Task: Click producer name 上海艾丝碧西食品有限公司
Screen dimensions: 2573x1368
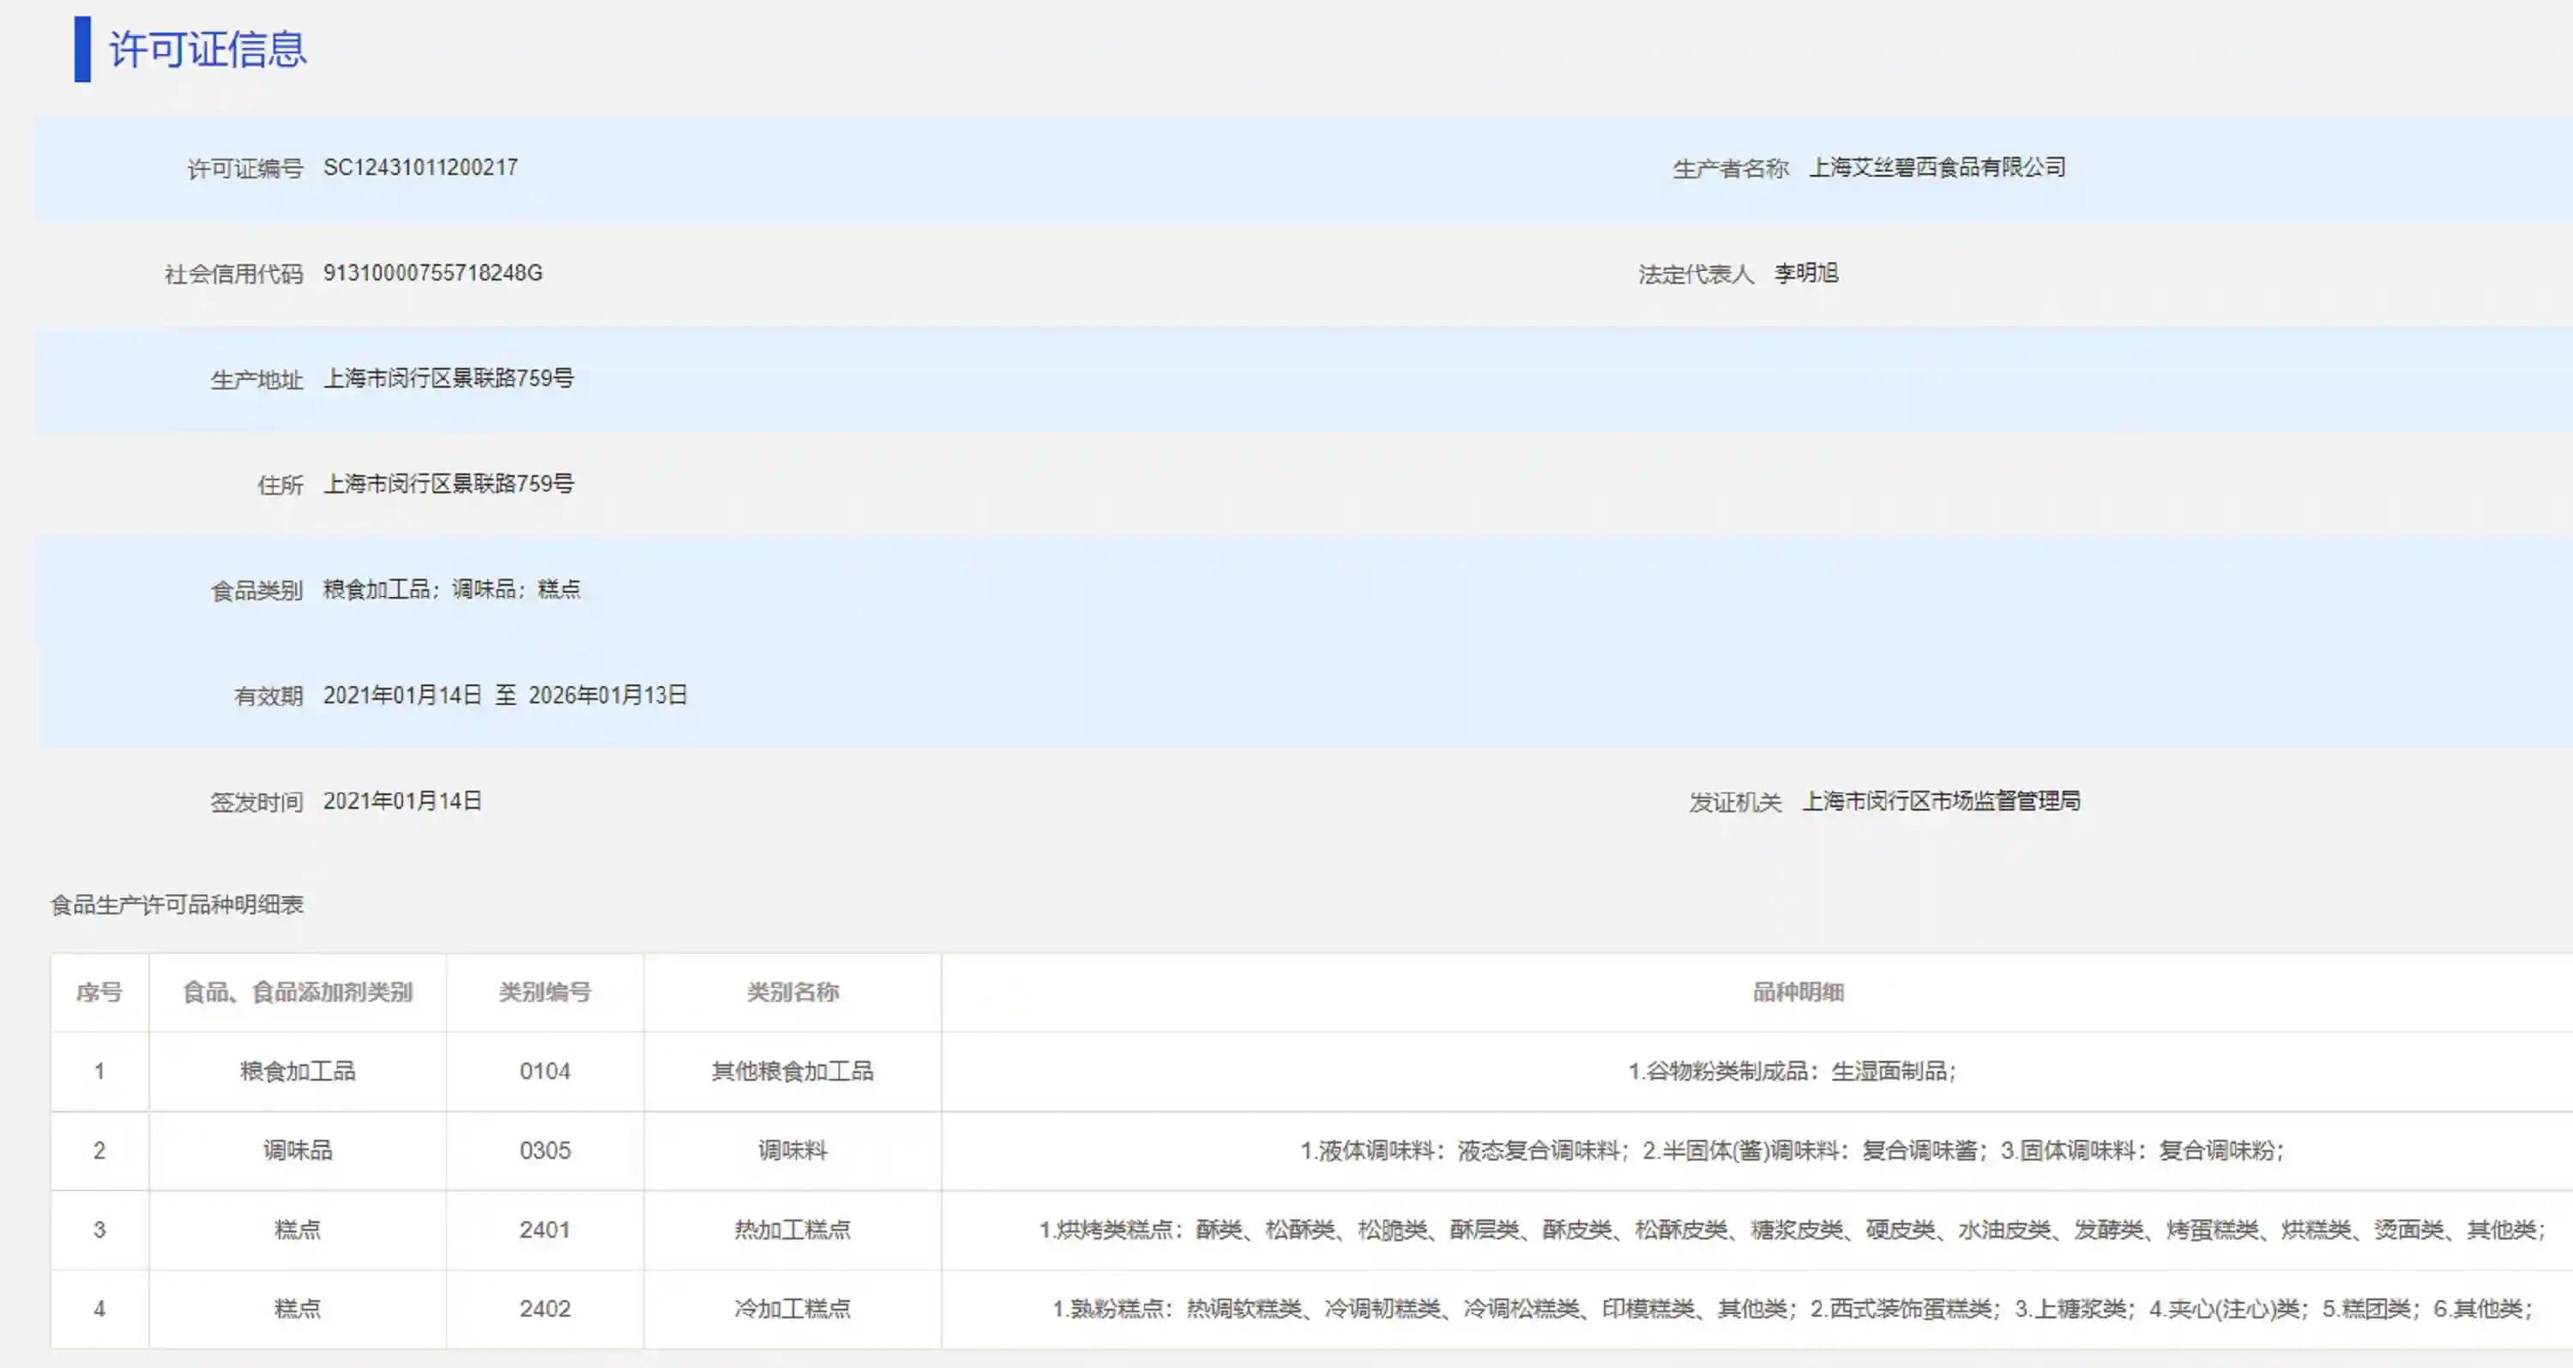Action: coord(1937,168)
